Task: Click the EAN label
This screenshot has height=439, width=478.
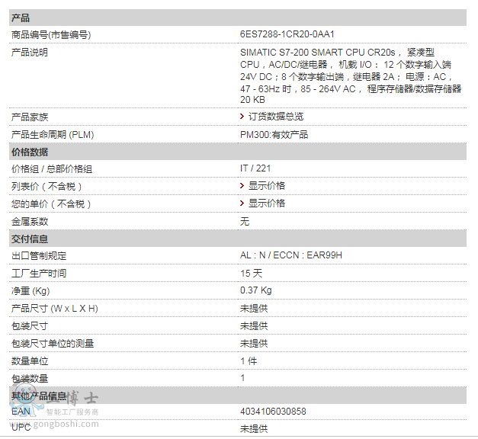Action: coord(21,412)
